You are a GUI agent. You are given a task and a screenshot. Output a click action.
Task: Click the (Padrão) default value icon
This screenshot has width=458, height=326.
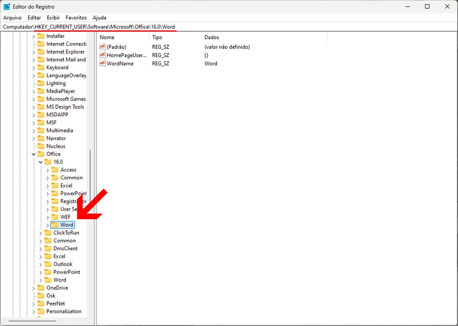(103, 47)
